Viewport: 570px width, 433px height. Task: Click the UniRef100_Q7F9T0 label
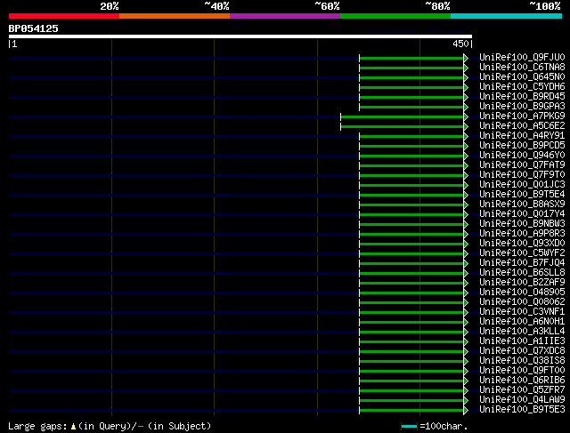pyautogui.click(x=522, y=175)
